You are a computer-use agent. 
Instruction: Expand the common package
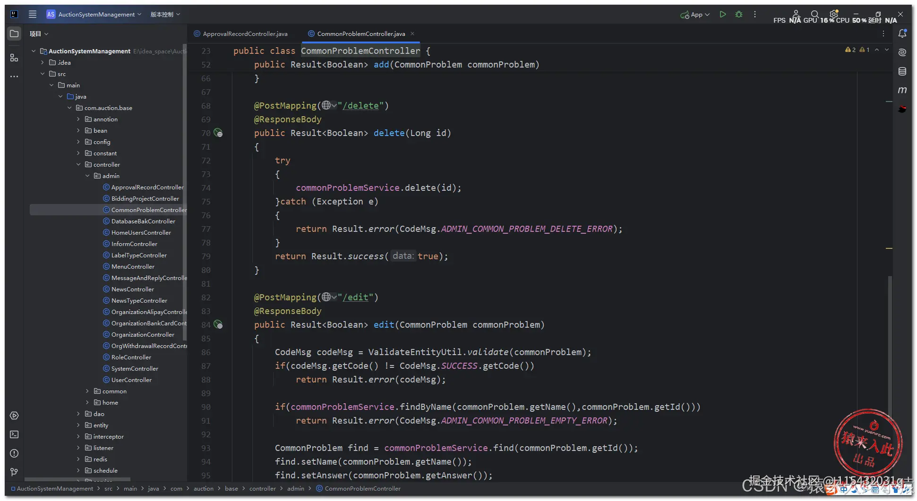tap(87, 391)
